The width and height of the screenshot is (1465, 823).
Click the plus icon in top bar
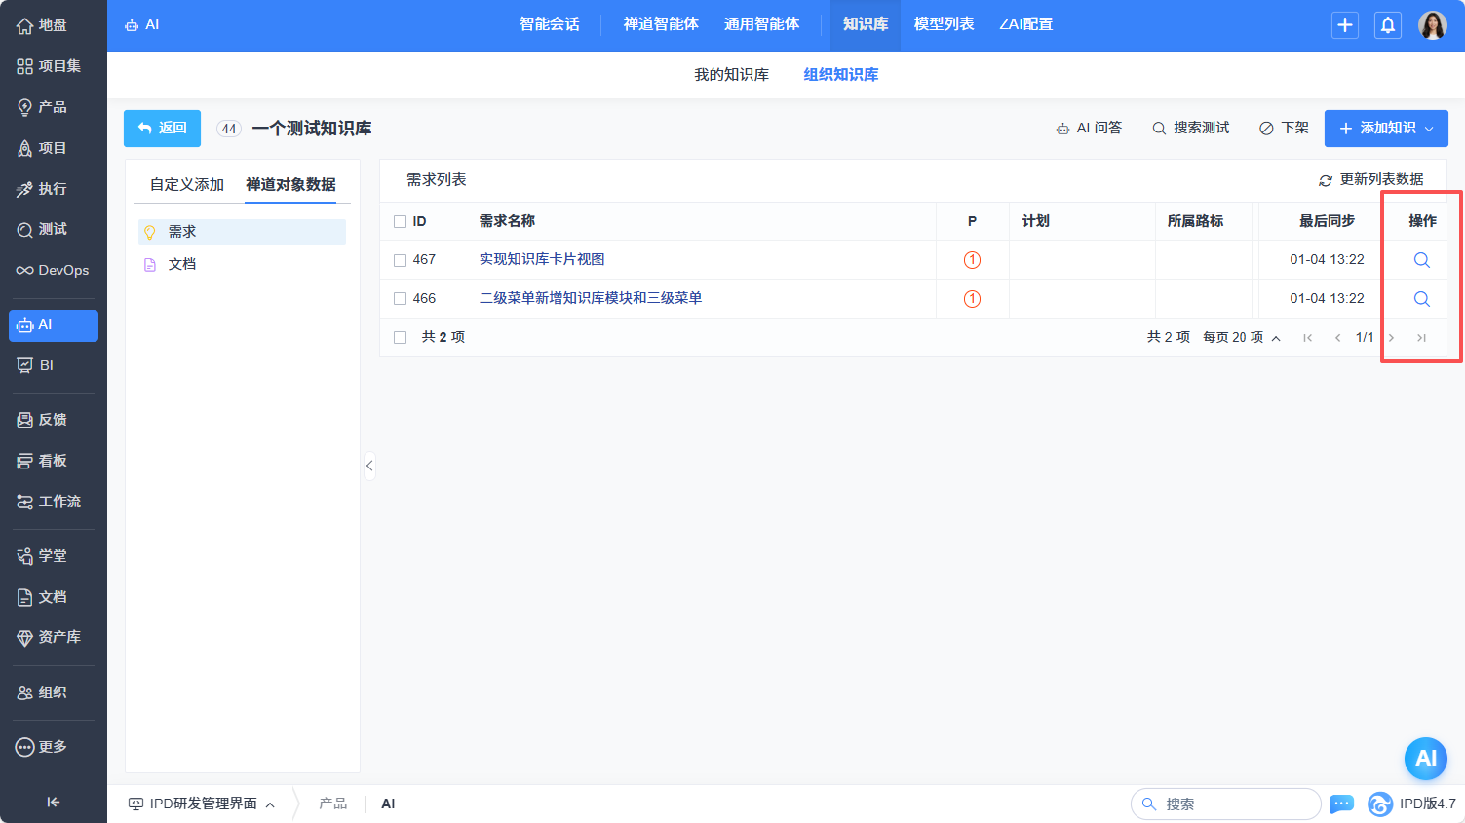(1344, 25)
